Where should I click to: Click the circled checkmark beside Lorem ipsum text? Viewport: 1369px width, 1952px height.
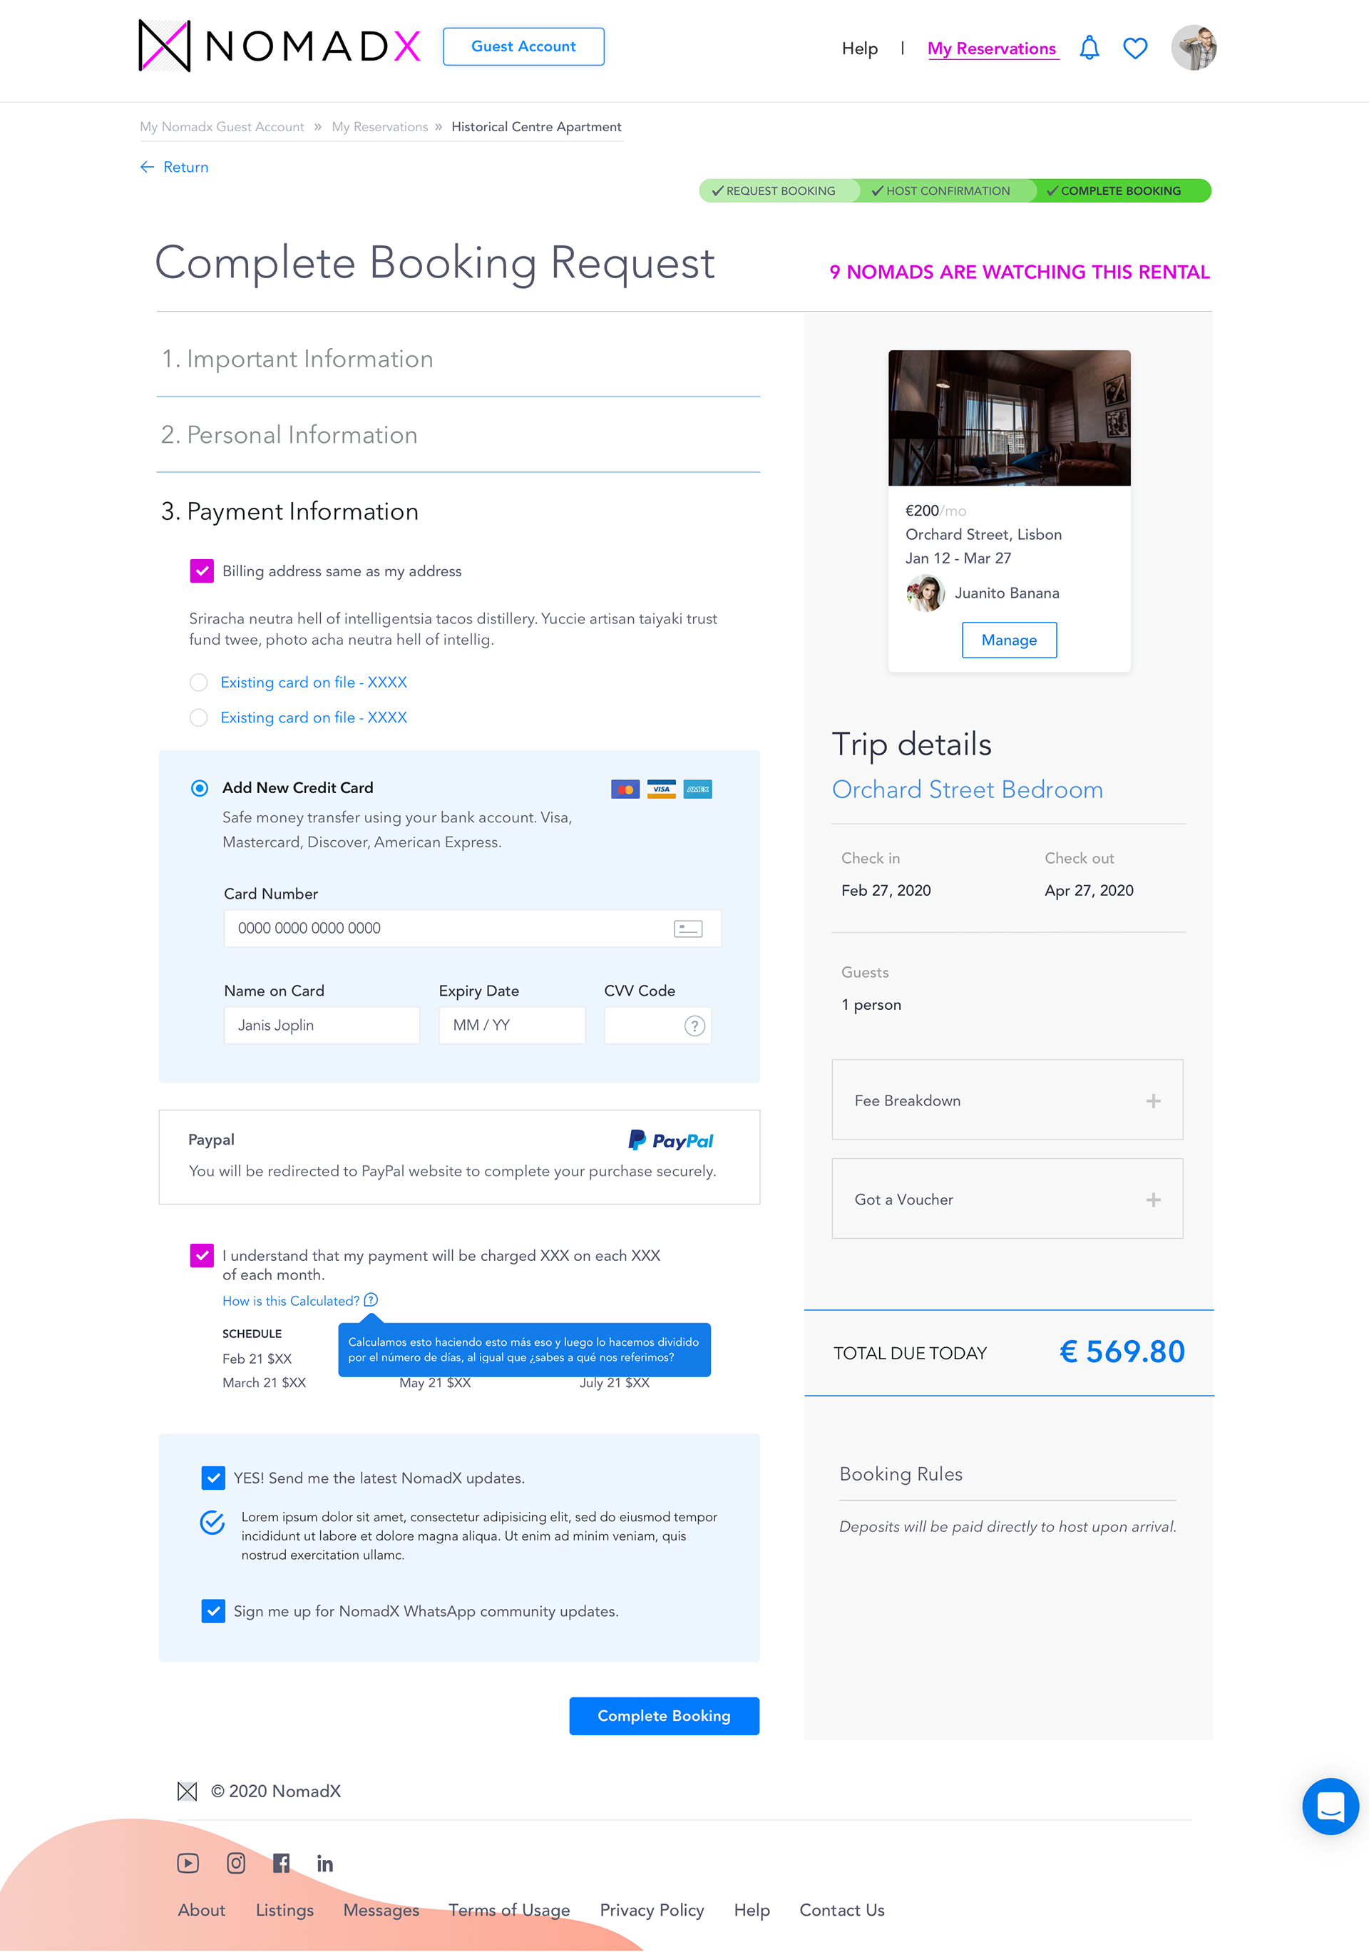(x=212, y=1522)
